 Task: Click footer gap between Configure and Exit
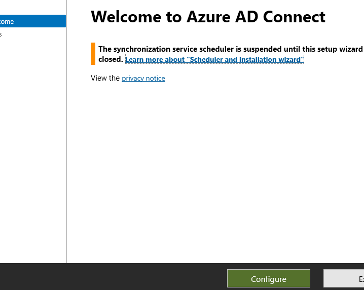click(317, 279)
